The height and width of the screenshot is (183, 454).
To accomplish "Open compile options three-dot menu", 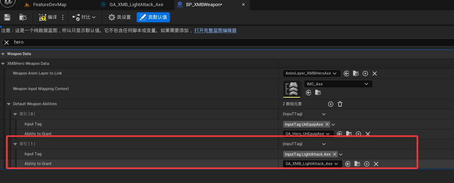I will point(63,17).
